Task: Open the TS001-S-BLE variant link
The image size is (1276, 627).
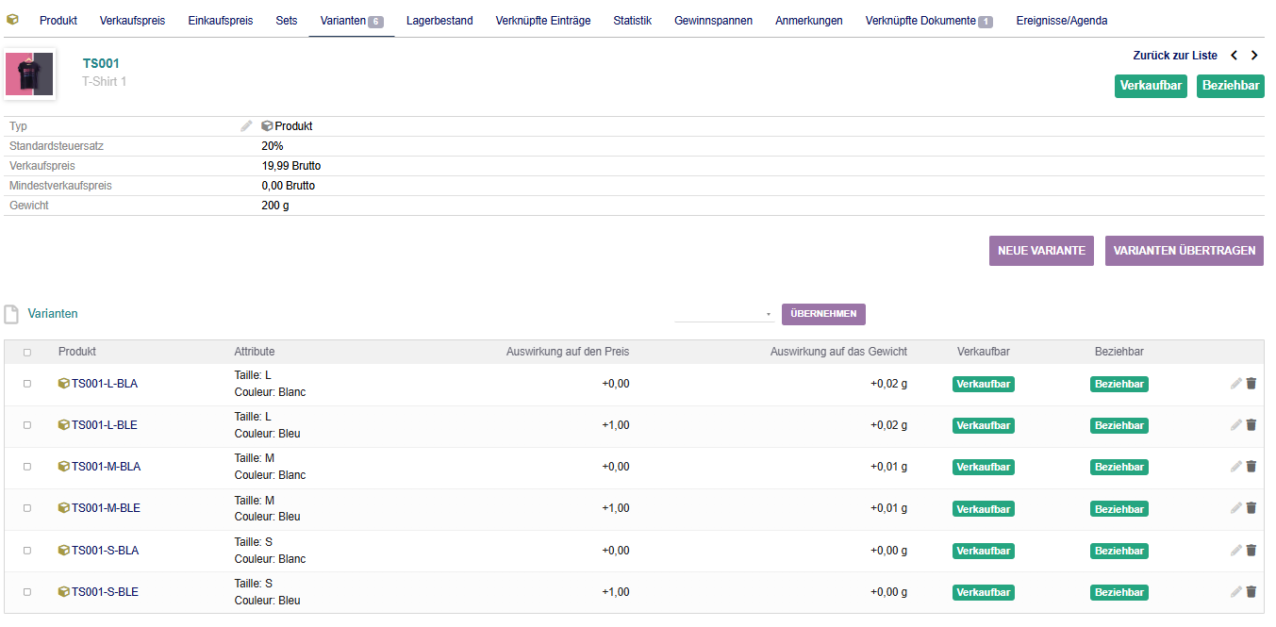Action: point(105,592)
